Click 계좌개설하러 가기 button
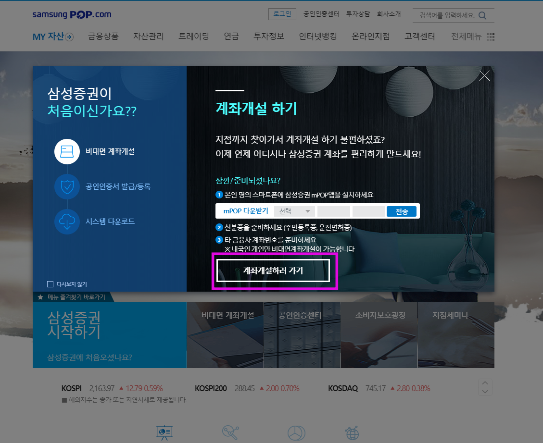543x443 pixels. point(273,271)
